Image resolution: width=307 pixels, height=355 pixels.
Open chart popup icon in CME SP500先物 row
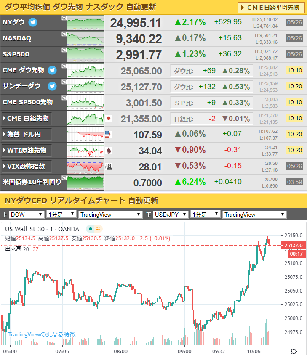[64, 98]
